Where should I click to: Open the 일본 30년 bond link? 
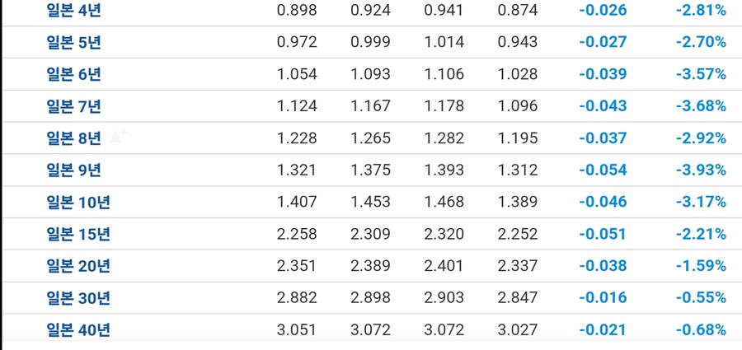pos(78,297)
